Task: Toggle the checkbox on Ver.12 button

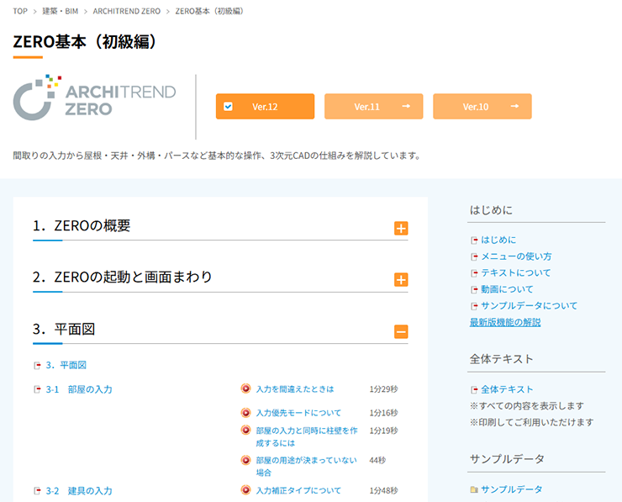Action: 228,107
